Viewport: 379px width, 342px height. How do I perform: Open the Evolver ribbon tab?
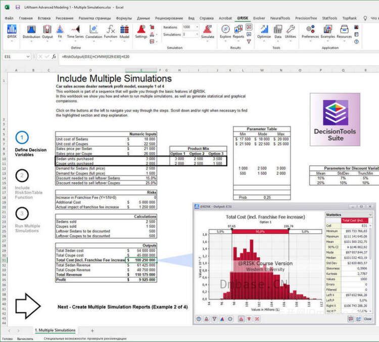click(x=259, y=18)
